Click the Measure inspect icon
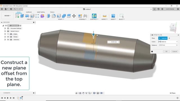This screenshot has height=101, width=180. tap(104, 16)
